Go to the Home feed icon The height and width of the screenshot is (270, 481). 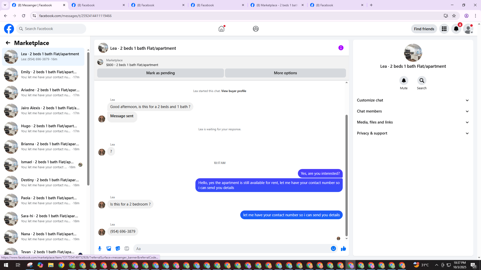point(221,29)
